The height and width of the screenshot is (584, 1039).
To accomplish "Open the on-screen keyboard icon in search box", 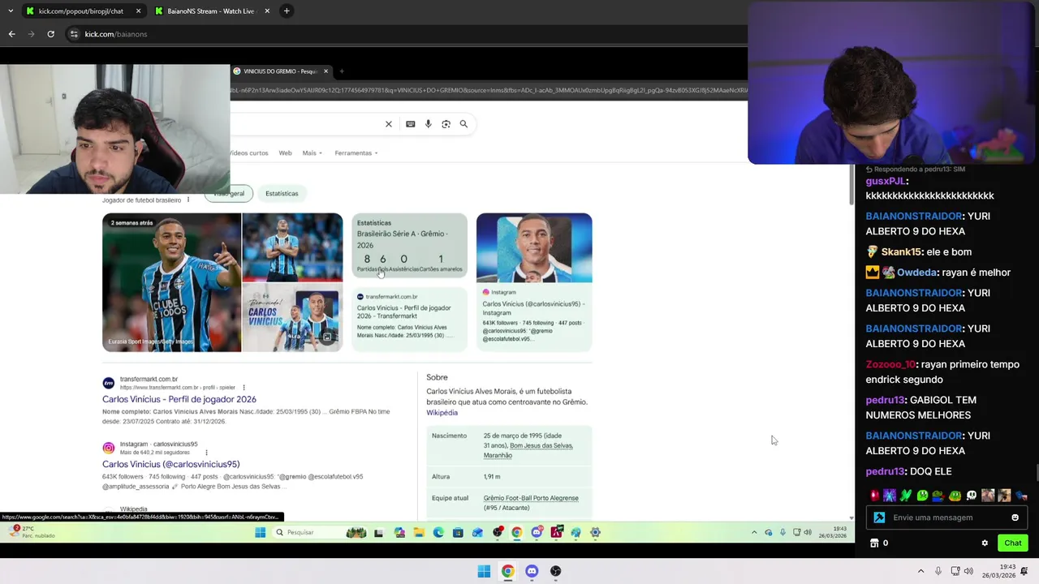I will 410,124.
